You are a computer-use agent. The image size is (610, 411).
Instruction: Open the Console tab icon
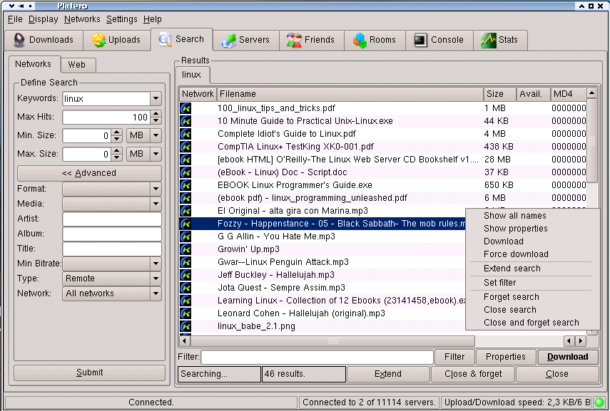(x=421, y=40)
